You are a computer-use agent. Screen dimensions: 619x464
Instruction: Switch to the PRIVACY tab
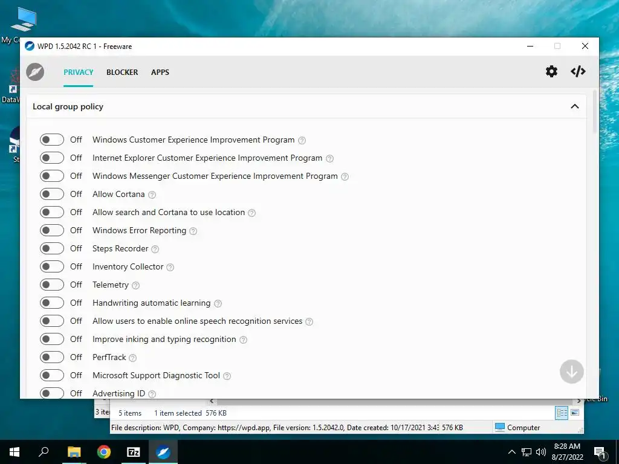78,72
